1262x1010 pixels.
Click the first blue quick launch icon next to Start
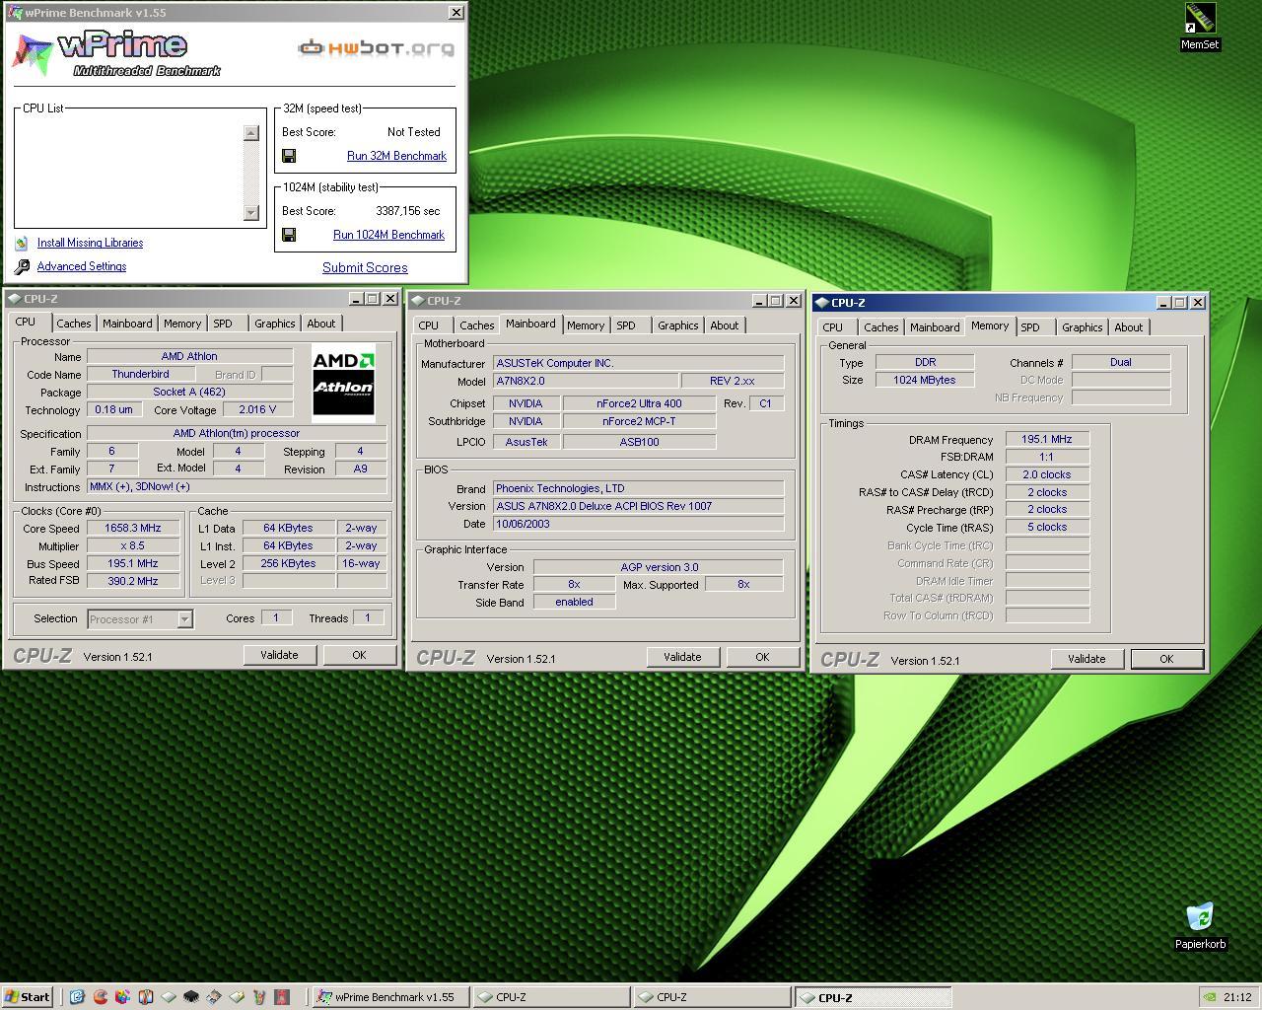pos(77,997)
